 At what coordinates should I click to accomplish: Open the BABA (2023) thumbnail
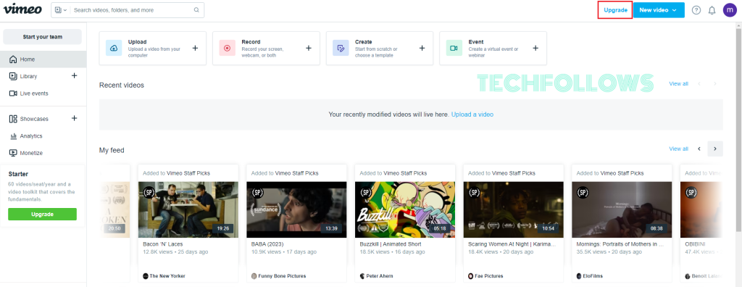pyautogui.click(x=296, y=209)
